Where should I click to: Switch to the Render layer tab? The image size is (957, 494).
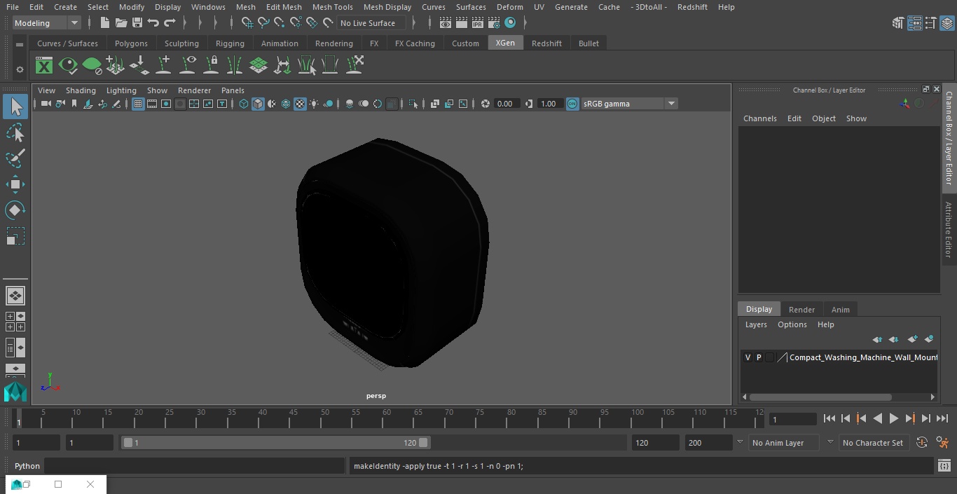(801, 310)
